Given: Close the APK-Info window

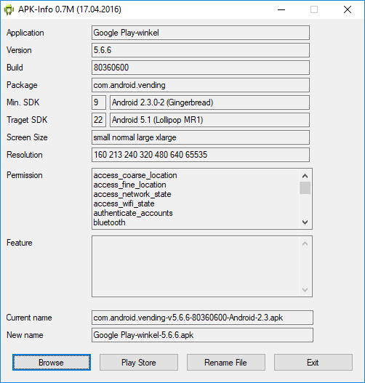Looking at the screenshot, I should [x=348, y=9].
